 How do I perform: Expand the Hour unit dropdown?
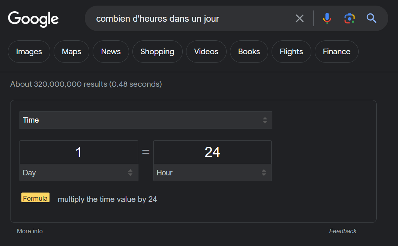click(212, 173)
